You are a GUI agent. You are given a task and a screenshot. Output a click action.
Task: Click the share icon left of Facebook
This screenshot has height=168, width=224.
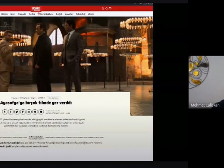point(5,112)
